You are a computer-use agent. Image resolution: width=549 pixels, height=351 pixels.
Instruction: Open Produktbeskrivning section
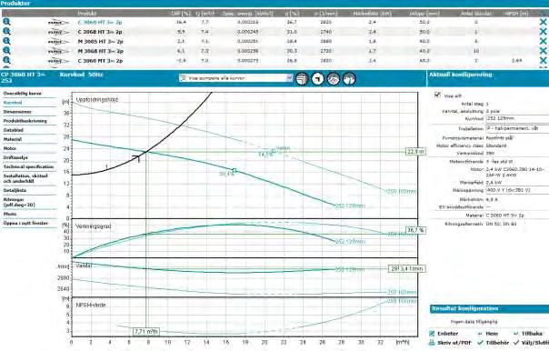(x=25, y=121)
